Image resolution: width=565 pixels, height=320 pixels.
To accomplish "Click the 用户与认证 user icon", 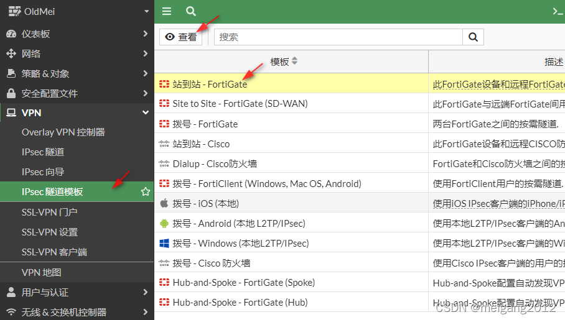I will coord(11,292).
